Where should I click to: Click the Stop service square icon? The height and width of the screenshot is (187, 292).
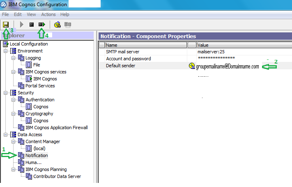coord(32,25)
